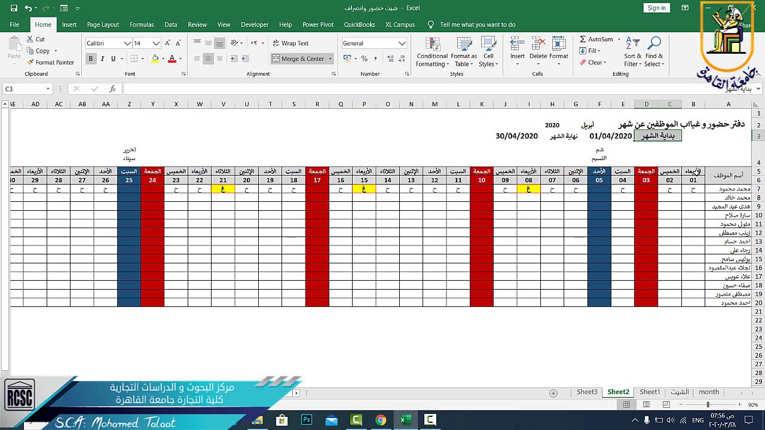Screen dimensions: 765x430
Task: Open Sort & Filter menu
Action: pos(632,52)
